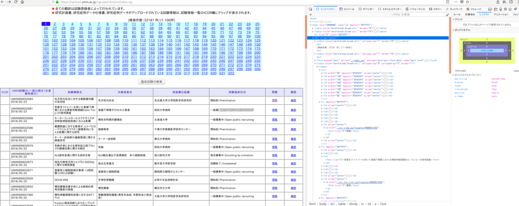Screen dimensions: 519x206
Task: Bookmark this page with the star icon
Action: click(468, 2)
